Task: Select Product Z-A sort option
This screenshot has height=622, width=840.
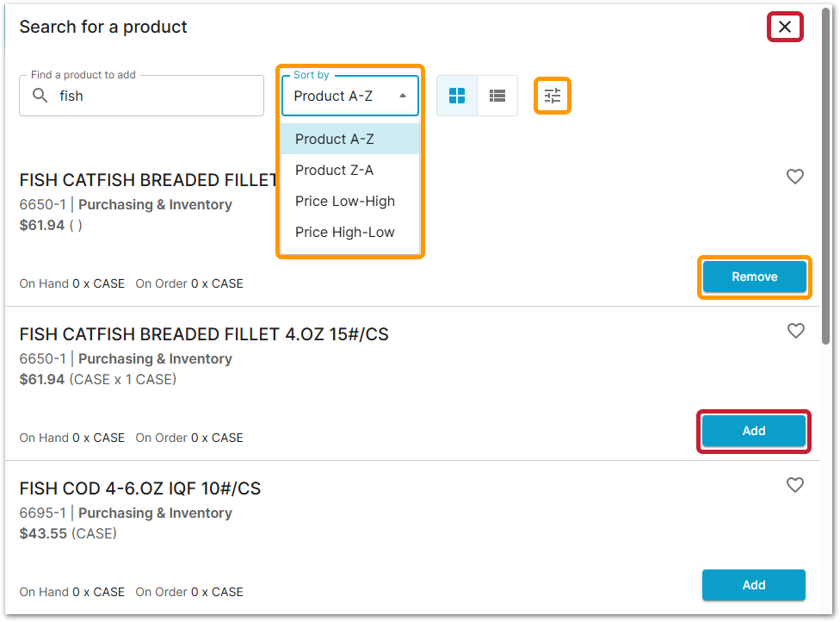Action: tap(335, 170)
